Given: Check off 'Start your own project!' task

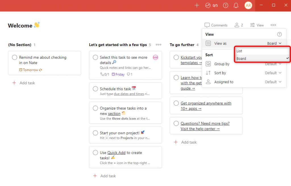Looking at the screenshot, I should [x=95, y=133].
